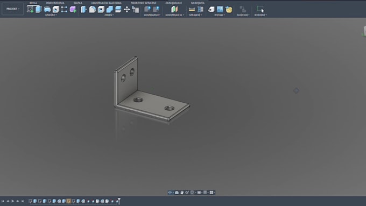Select the bracket model's horizontal plate
Viewport: 366px width, 206px height.
point(153,105)
